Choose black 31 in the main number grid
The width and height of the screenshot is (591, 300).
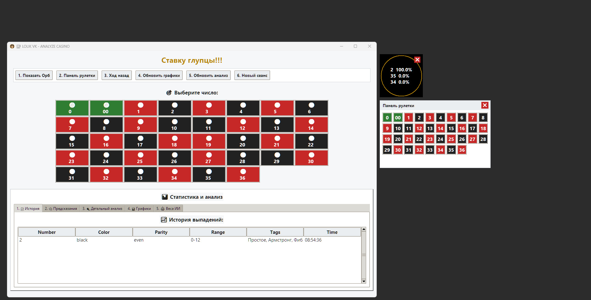click(72, 174)
